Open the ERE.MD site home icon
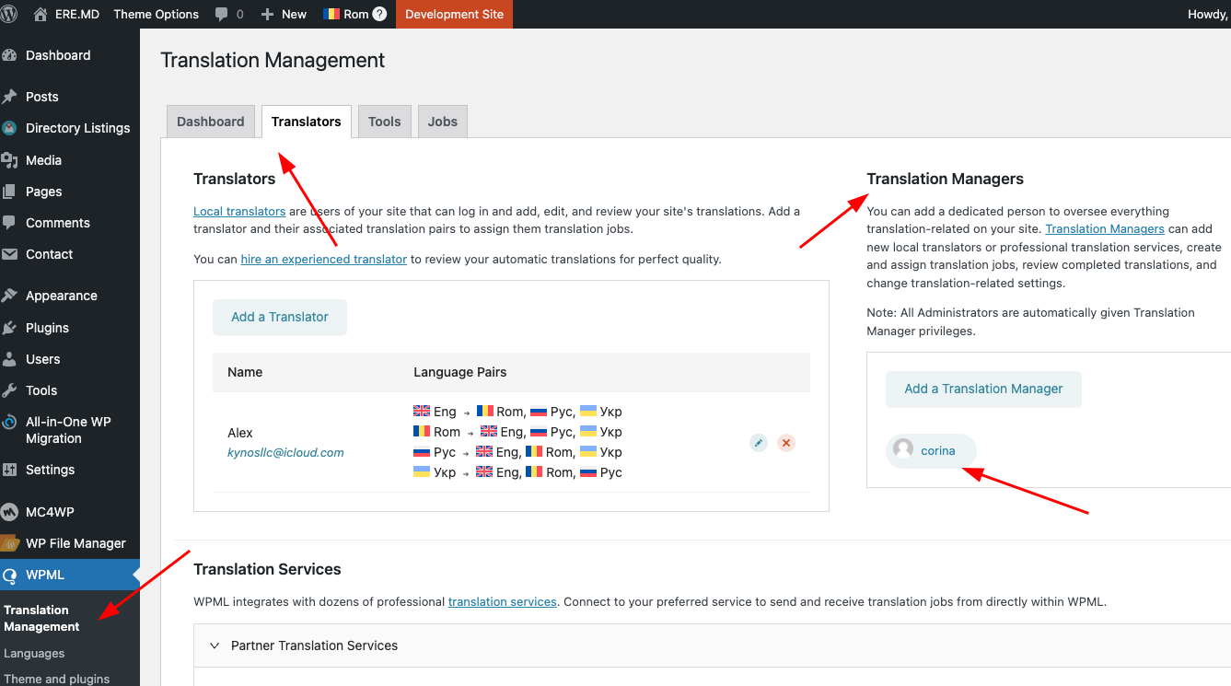This screenshot has height=686, width=1231. click(41, 14)
